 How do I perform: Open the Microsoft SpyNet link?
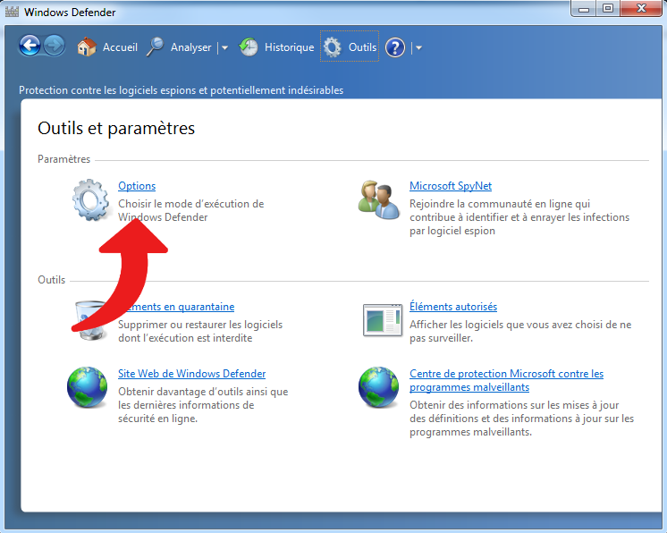click(x=451, y=186)
